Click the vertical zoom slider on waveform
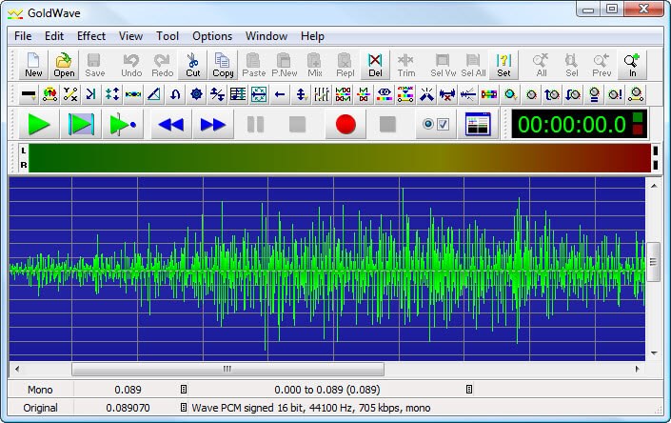The height and width of the screenshot is (423, 671). (x=654, y=261)
